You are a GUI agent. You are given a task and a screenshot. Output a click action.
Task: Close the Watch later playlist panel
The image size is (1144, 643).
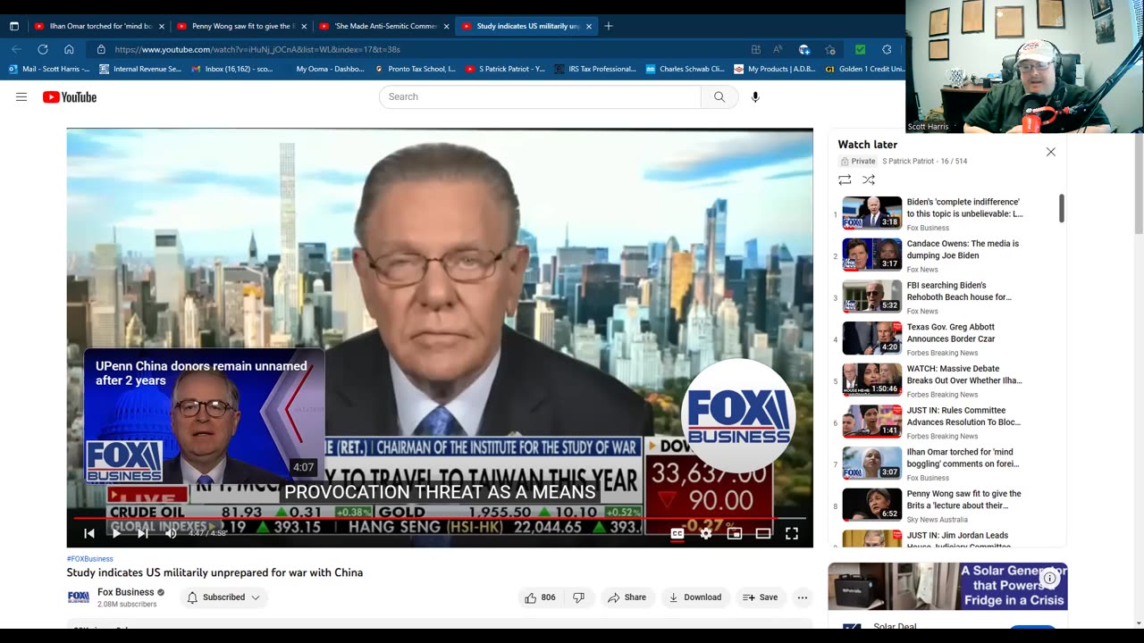pyautogui.click(x=1051, y=152)
